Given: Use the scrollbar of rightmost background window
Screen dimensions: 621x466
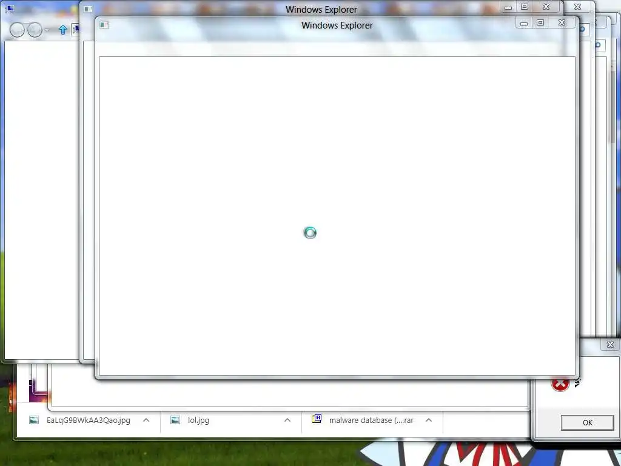Looking at the screenshot, I should pyautogui.click(x=613, y=108).
